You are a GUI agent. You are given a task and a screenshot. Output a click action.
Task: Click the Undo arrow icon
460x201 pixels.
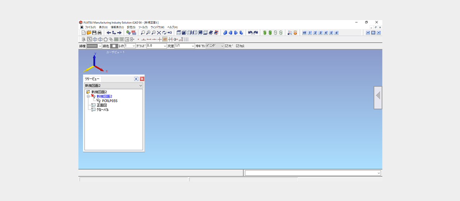tap(250, 33)
